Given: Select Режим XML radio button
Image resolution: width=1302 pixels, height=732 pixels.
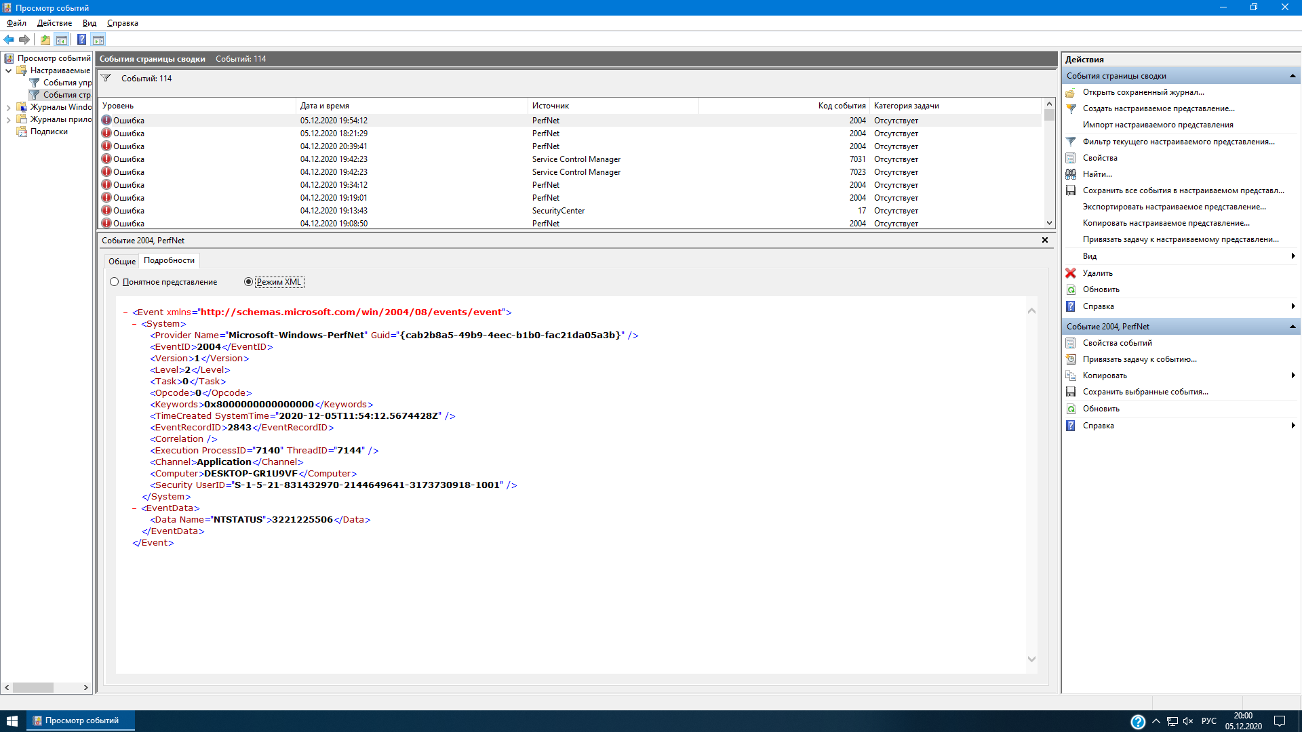Looking at the screenshot, I should click(x=248, y=282).
